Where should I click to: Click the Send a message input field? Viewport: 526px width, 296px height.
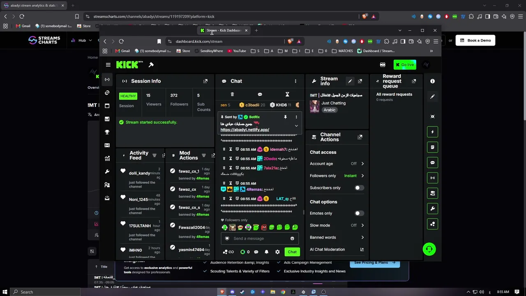coord(261,238)
